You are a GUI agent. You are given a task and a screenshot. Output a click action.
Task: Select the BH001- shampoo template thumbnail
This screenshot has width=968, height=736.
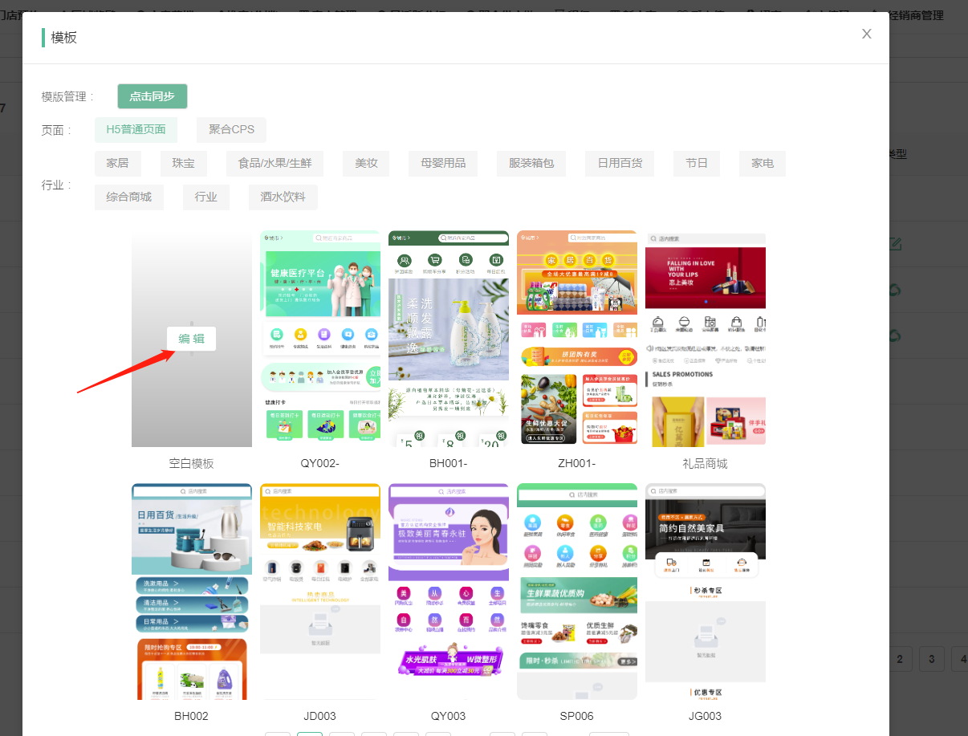(448, 339)
